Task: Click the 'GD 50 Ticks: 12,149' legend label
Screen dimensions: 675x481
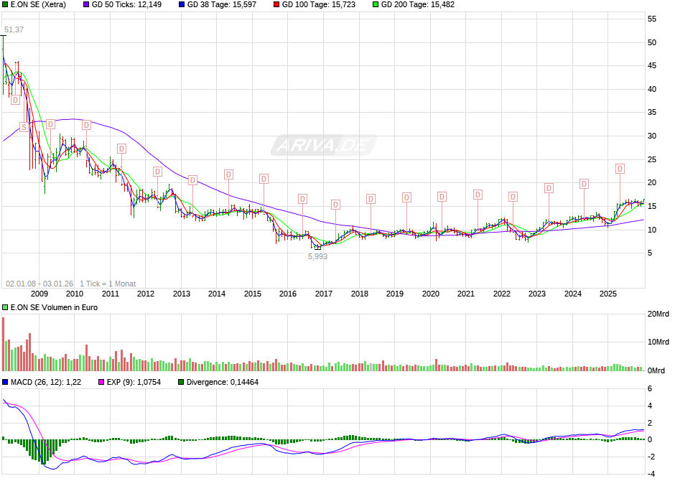Action: click(x=126, y=5)
